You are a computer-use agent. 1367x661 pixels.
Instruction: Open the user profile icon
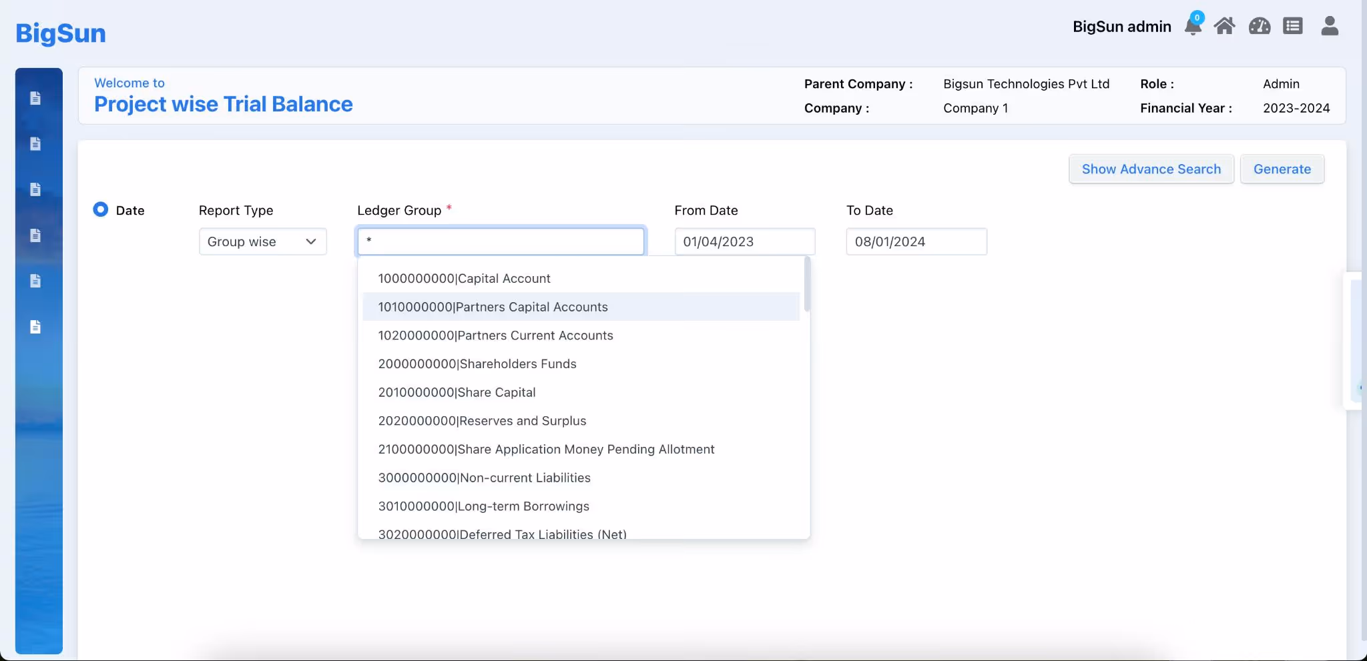click(1330, 26)
